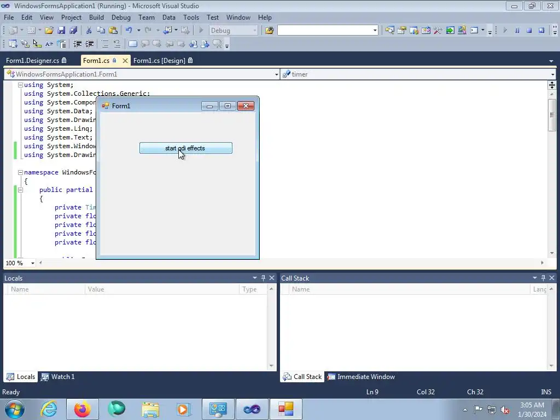The width and height of the screenshot is (560, 420).
Task: Launch Firefox from the taskbar
Action: coord(83,409)
